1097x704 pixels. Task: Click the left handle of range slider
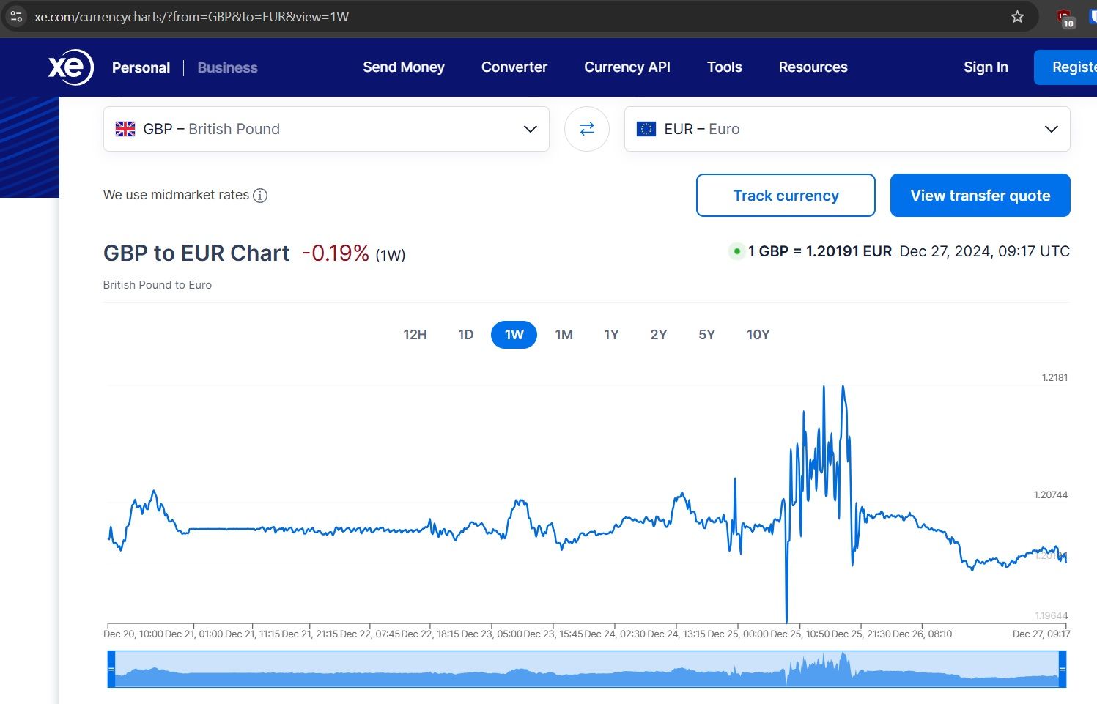[x=111, y=669]
